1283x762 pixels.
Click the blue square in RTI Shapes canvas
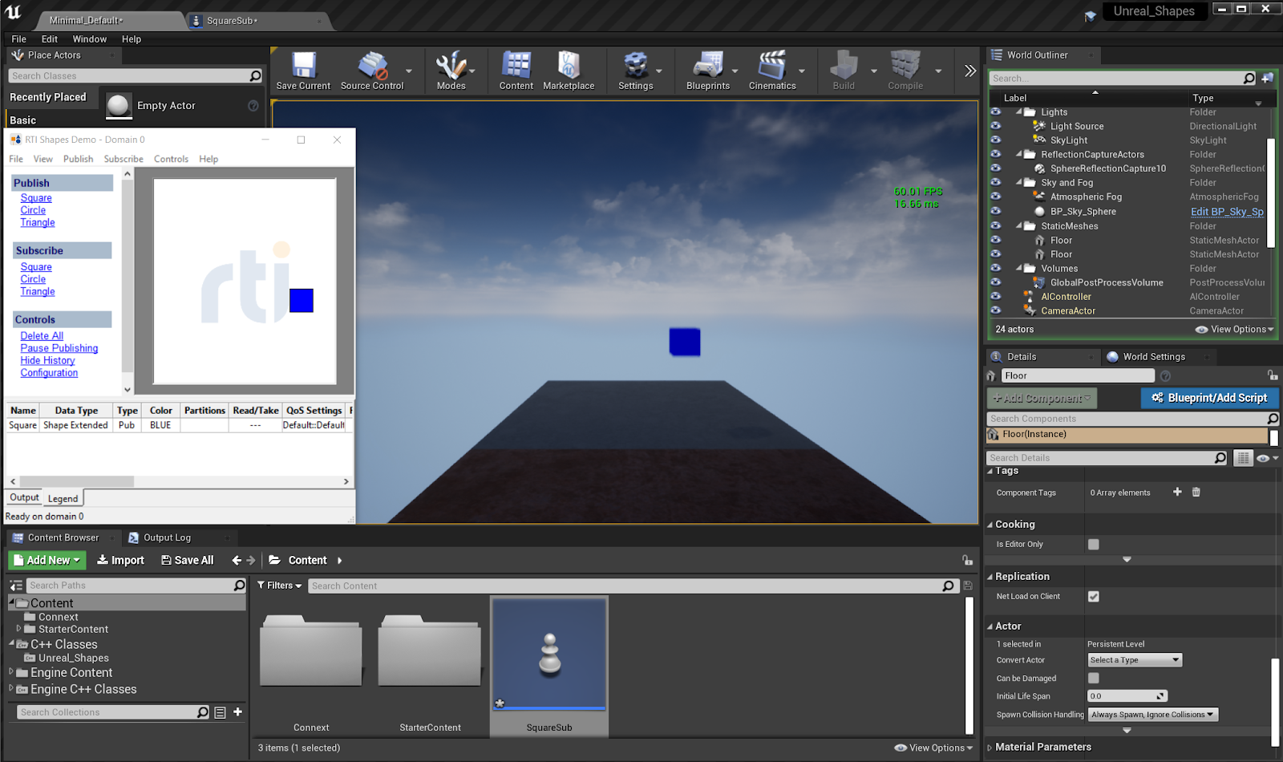301,301
